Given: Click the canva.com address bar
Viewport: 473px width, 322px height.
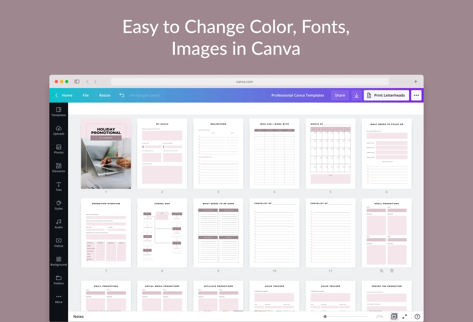Looking at the screenshot, I should (x=250, y=82).
